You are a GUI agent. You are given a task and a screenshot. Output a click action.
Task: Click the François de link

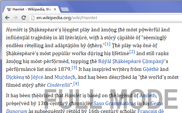pyautogui.click(x=150, y=111)
